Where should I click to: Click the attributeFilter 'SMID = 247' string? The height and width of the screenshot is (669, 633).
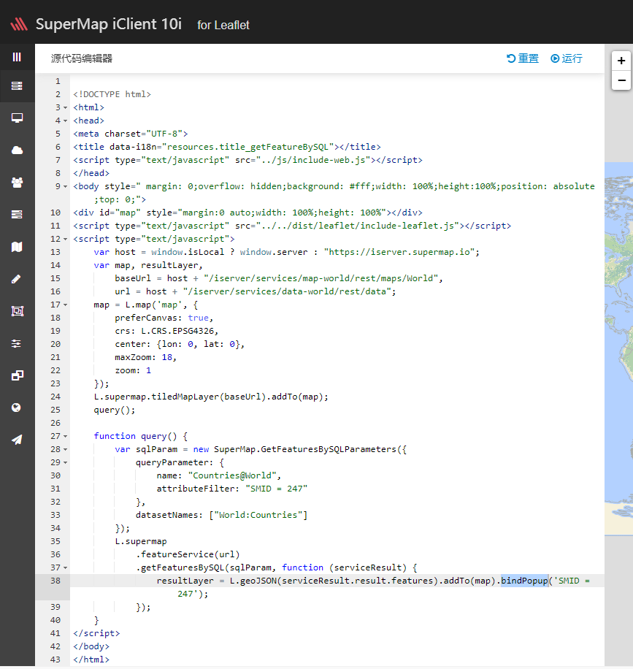[x=277, y=489]
